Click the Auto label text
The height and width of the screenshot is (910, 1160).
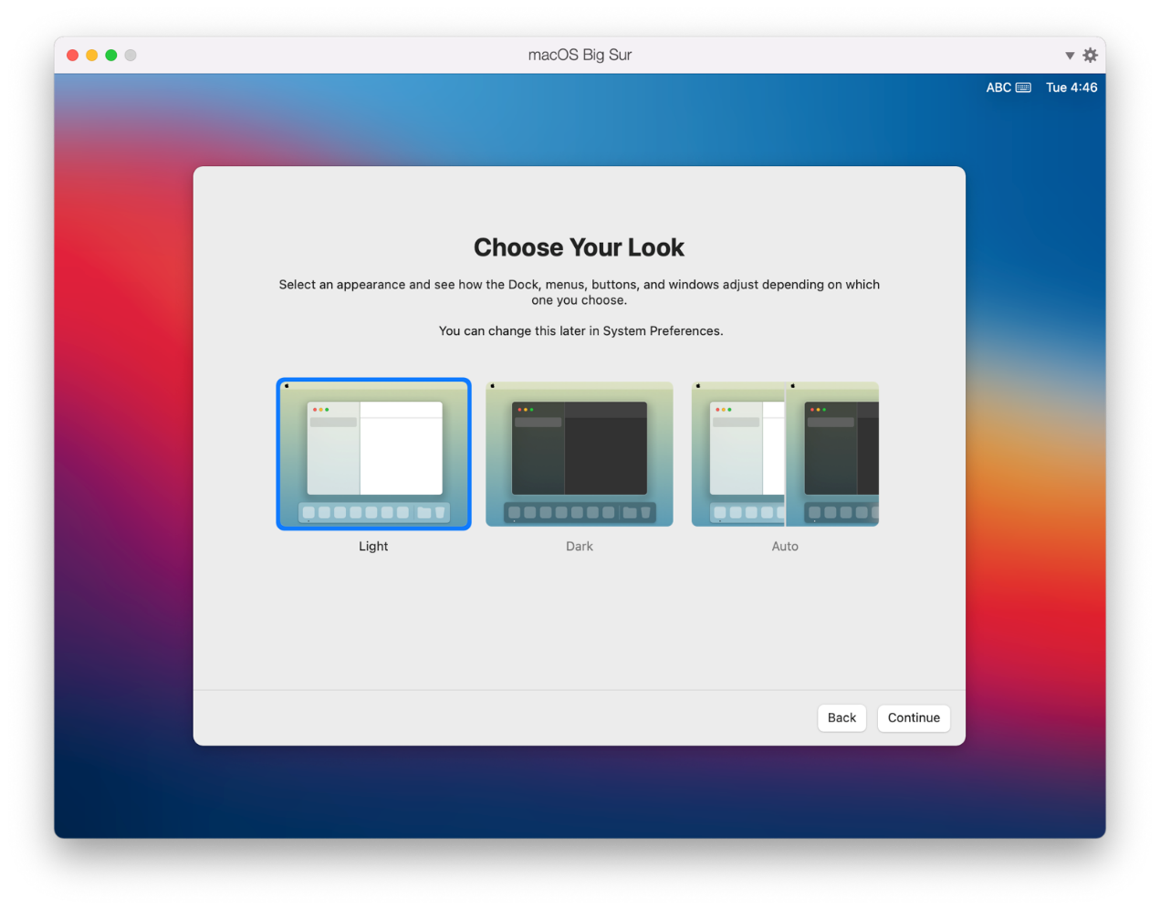[785, 546]
